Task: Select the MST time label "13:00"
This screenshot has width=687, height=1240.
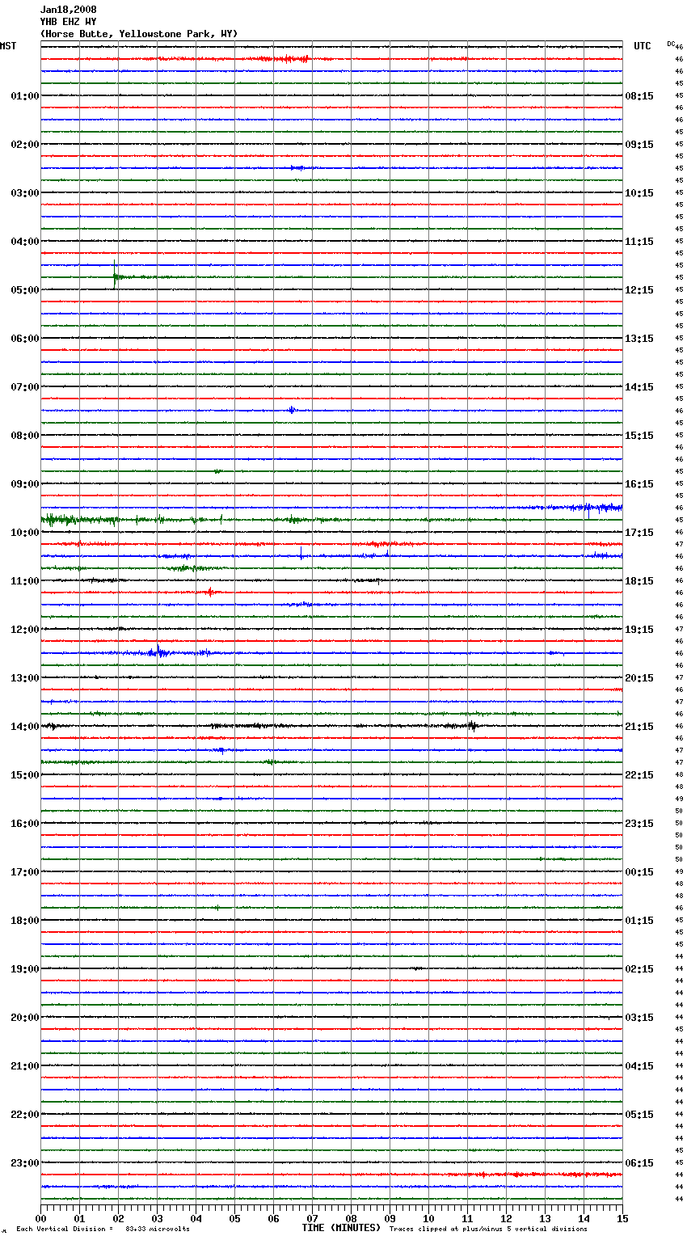Action: [25, 678]
